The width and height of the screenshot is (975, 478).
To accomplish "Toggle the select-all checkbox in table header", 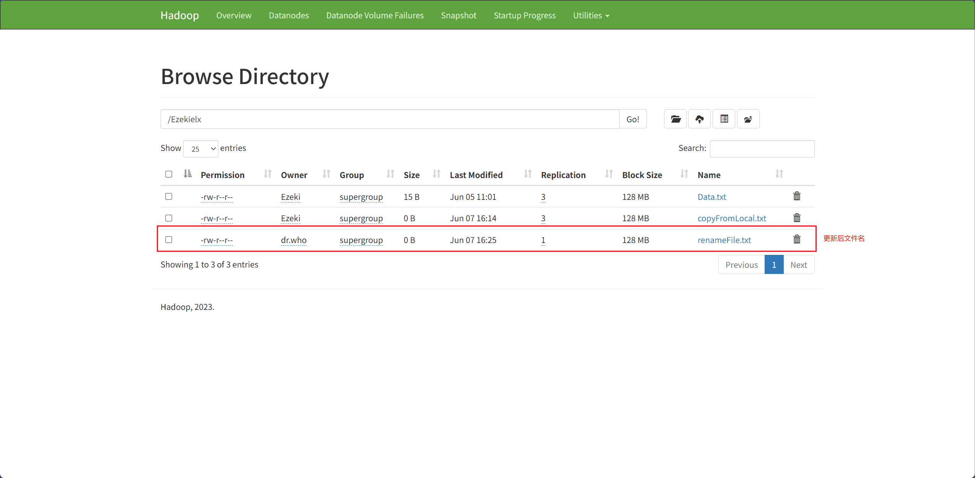I will pyautogui.click(x=169, y=174).
